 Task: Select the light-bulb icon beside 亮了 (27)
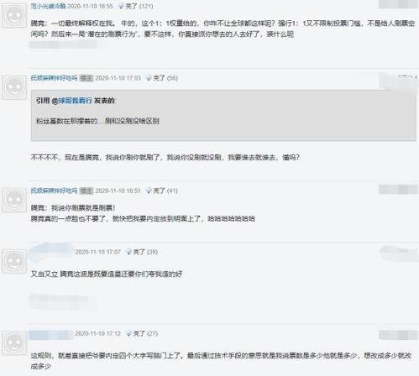point(128,333)
